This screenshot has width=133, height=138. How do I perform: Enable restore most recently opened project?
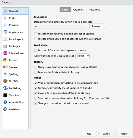(x=35, y=34)
